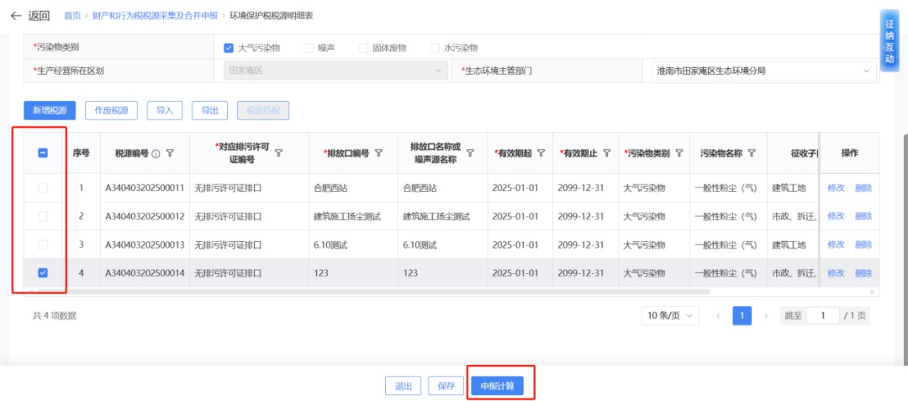Screen dimensions: 908x401
Task: Click the 申报计算 button
Action: 497,386
